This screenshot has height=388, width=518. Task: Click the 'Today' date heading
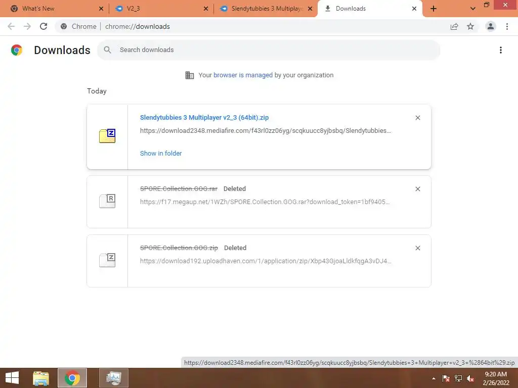click(97, 91)
